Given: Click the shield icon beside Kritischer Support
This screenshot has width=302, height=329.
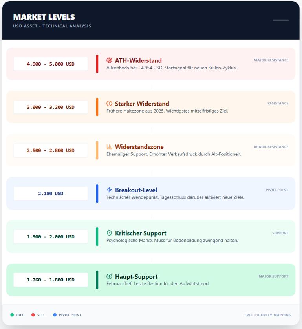Looking at the screenshot, I should 109,233.
